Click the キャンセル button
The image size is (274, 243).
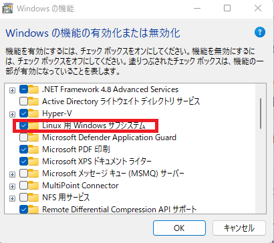pos(239,228)
